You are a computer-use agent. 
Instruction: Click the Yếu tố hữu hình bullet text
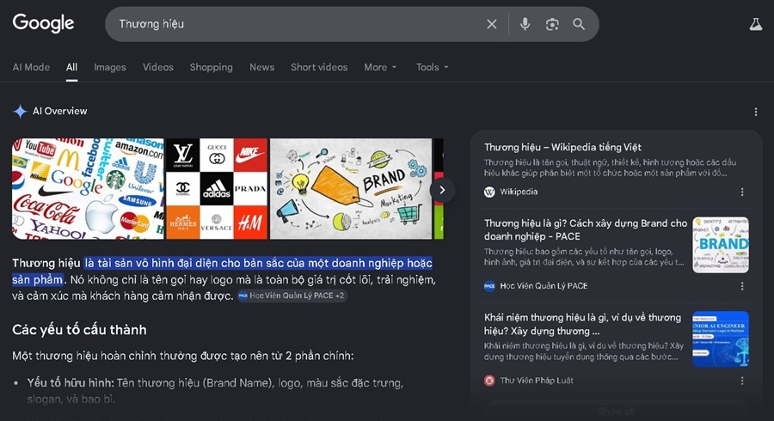[215, 390]
